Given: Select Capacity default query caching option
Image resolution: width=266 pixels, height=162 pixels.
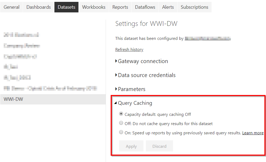Looking at the screenshot, I should click(121, 114).
